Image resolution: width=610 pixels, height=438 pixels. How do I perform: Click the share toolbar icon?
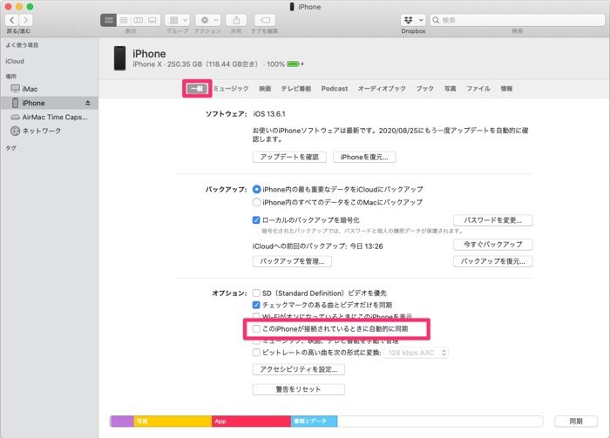pos(236,20)
